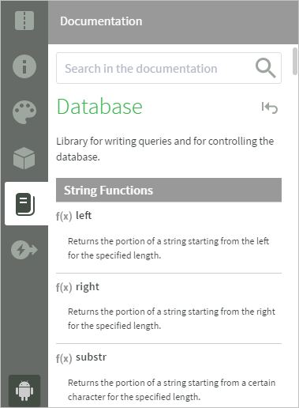The height and width of the screenshot is (408, 299).
Task: Open the lightning arrow actions icon
Action: [x=24, y=250]
